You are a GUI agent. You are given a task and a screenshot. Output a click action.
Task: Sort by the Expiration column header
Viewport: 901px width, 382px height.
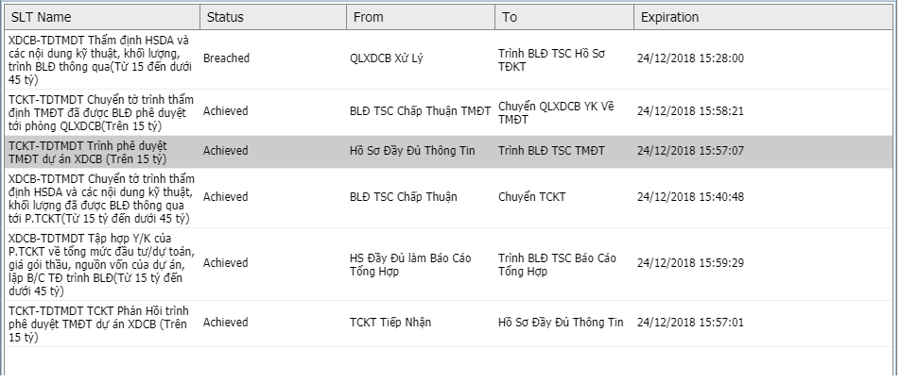click(764, 17)
